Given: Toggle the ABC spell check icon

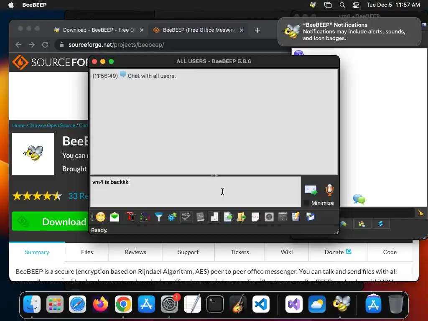Looking at the screenshot, I should pyautogui.click(x=186, y=217).
